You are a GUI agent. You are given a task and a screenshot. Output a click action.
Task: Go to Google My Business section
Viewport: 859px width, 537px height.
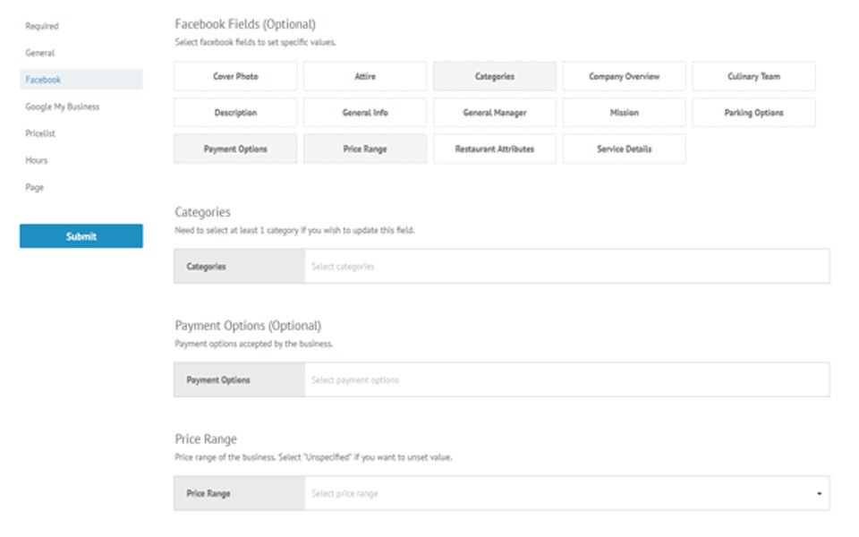click(x=63, y=107)
